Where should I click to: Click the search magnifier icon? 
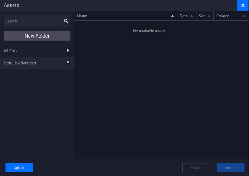coord(66,21)
